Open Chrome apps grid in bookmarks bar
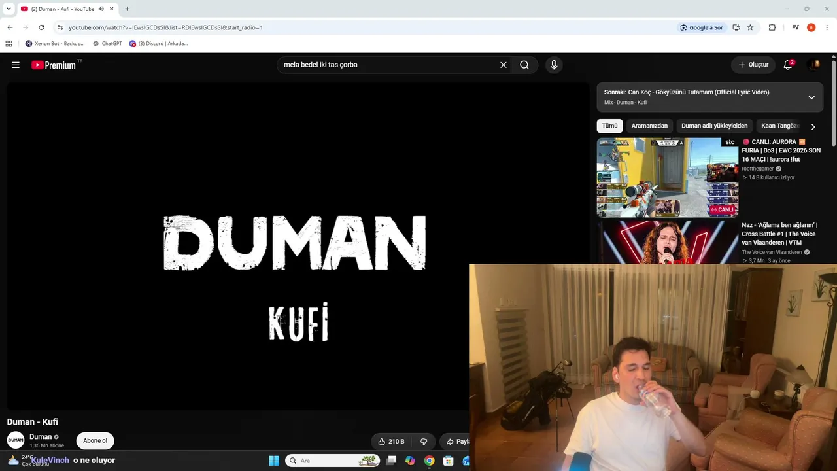The height and width of the screenshot is (471, 837). [9, 44]
